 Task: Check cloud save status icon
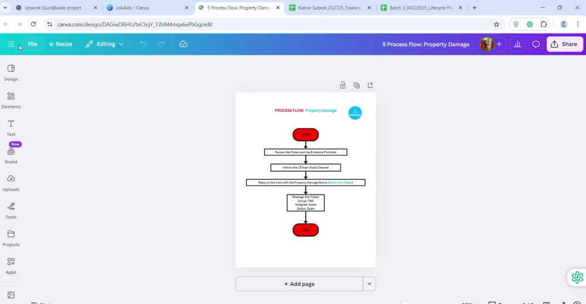click(183, 44)
